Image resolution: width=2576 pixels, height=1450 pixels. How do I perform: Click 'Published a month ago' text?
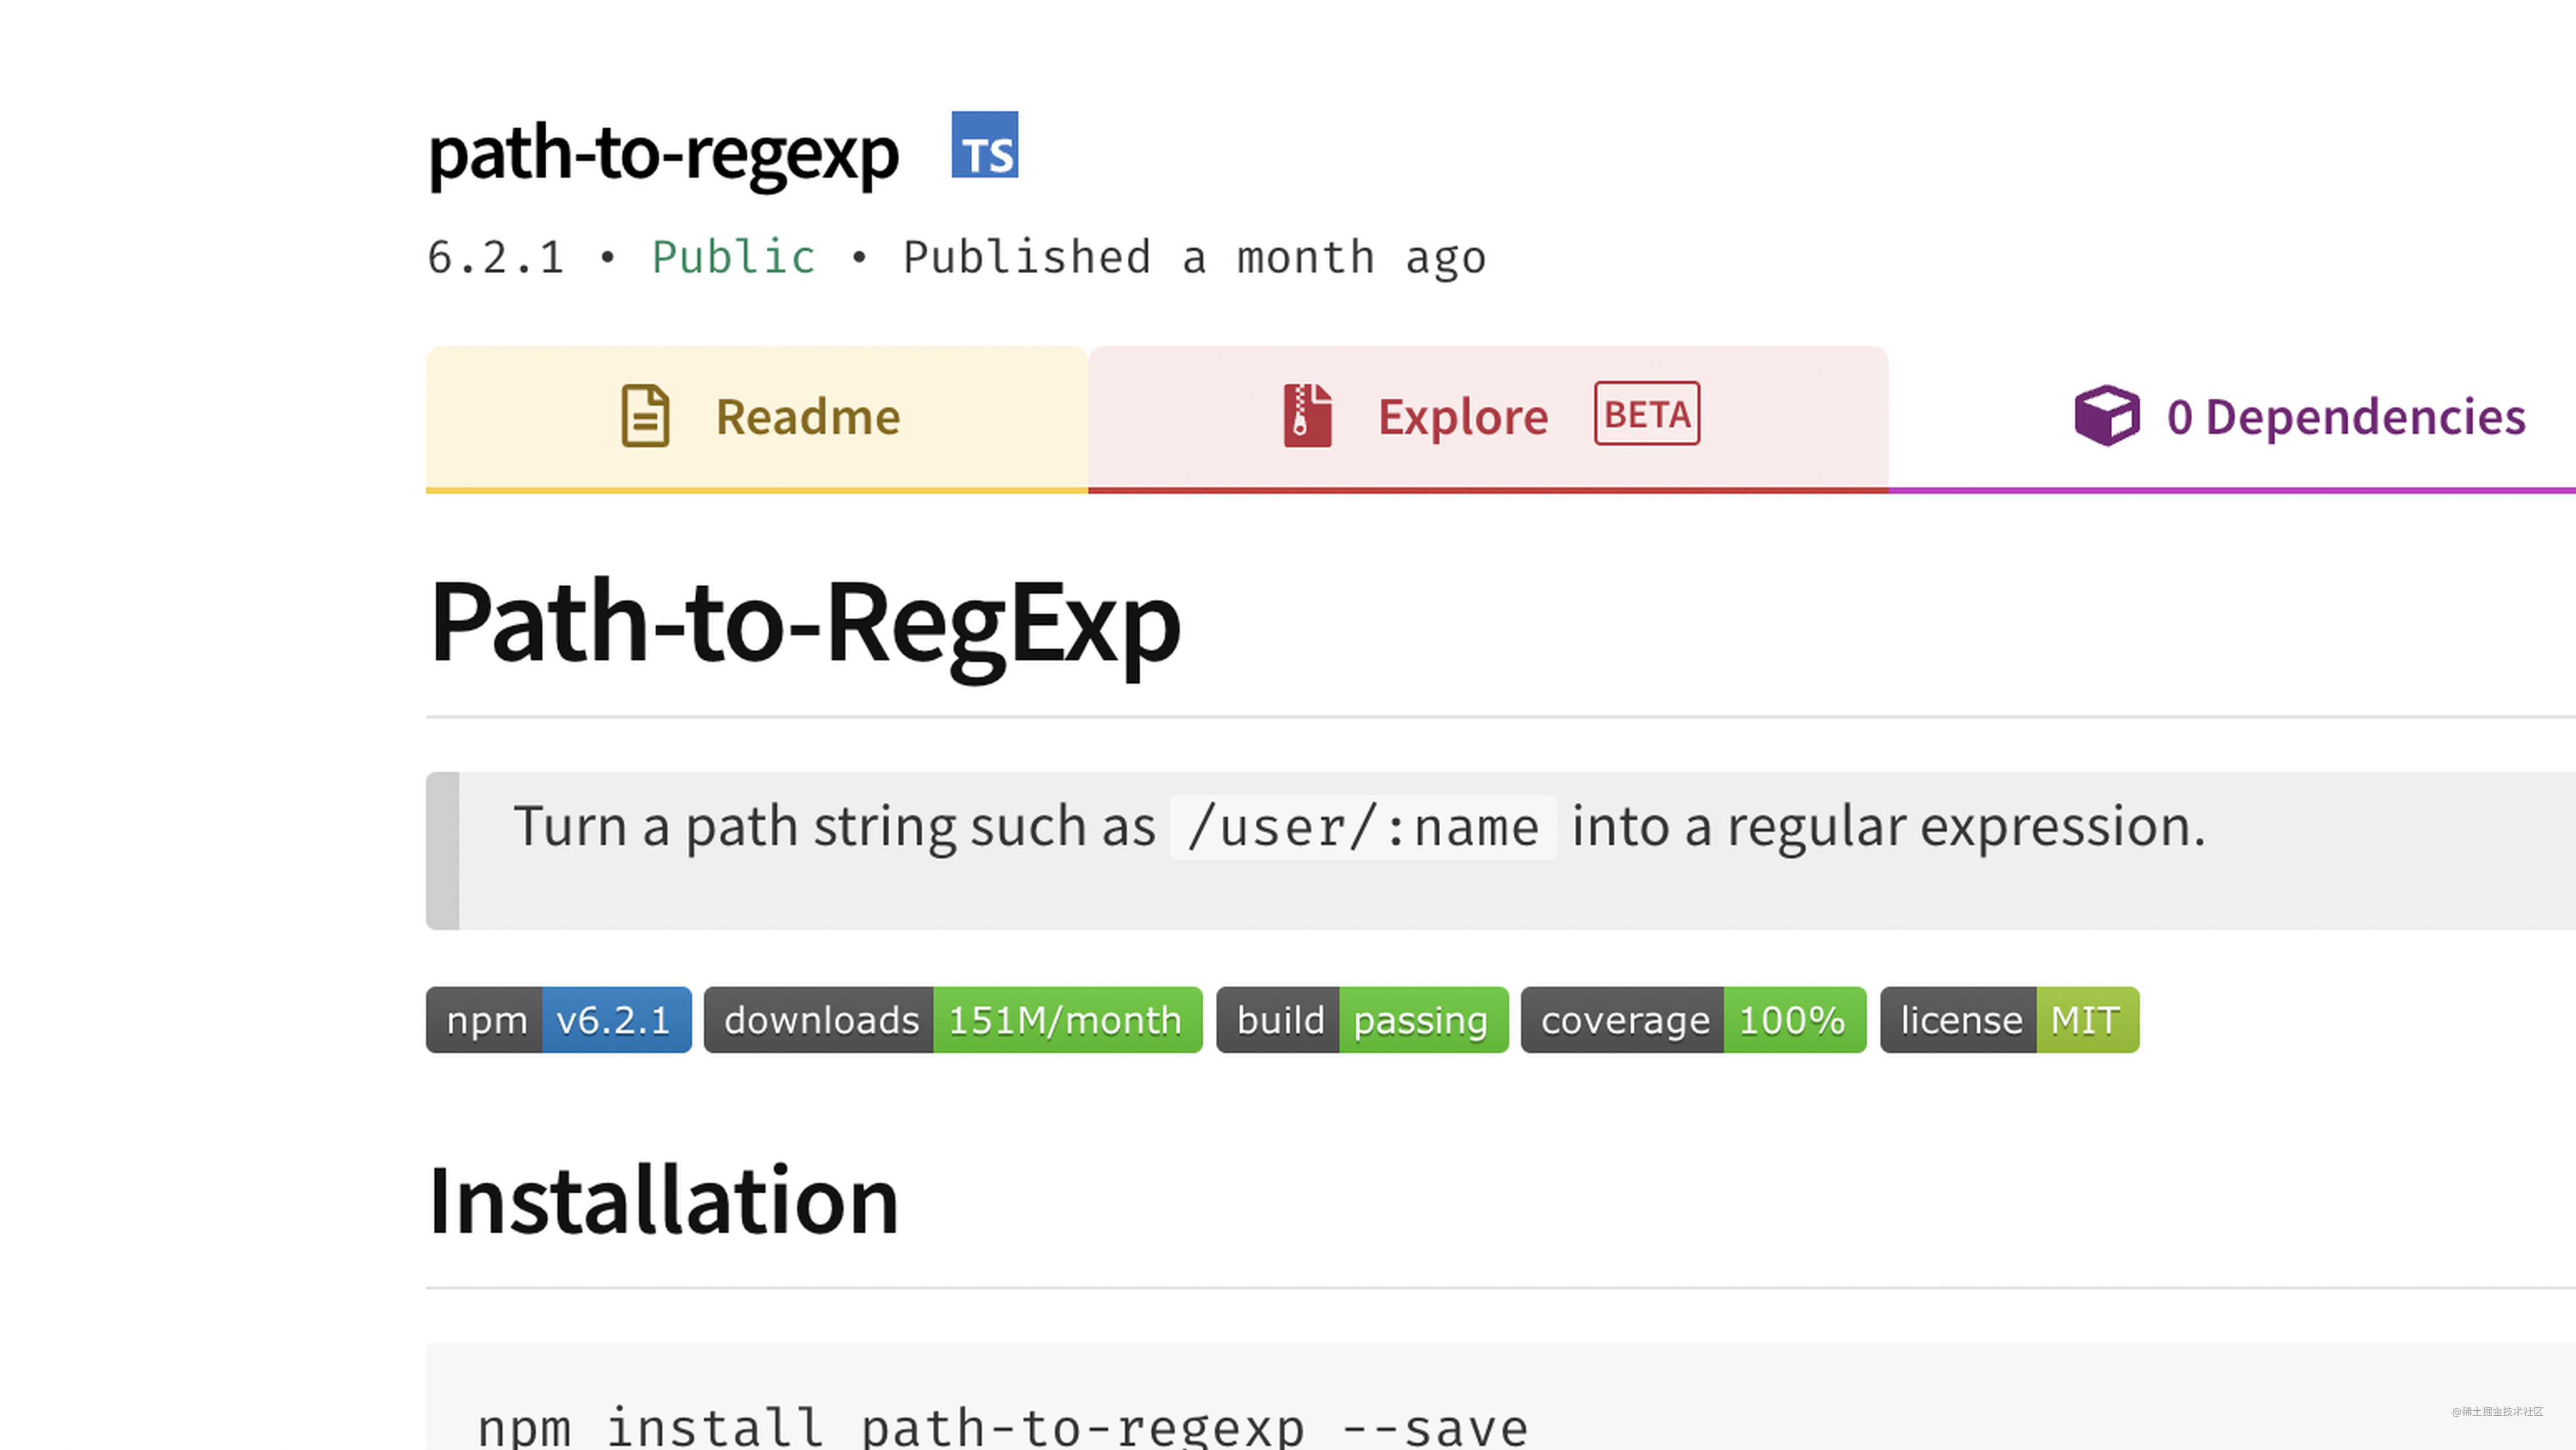coord(1194,258)
